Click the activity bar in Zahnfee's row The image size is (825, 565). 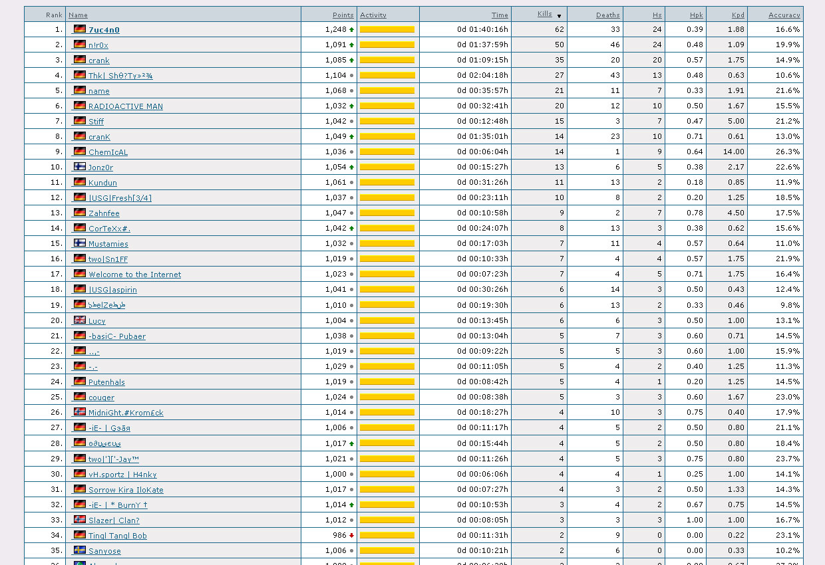[x=387, y=213]
